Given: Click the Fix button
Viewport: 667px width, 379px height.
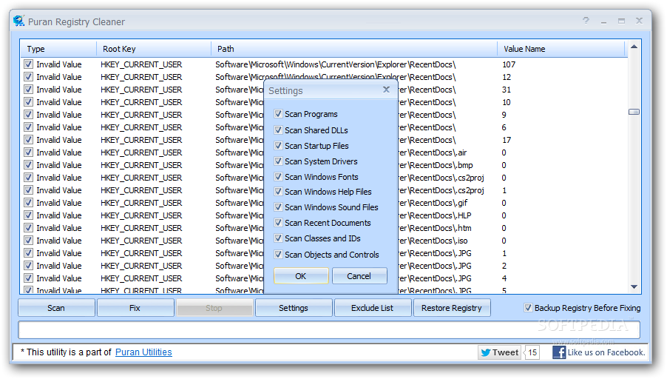Looking at the screenshot, I should [x=135, y=308].
